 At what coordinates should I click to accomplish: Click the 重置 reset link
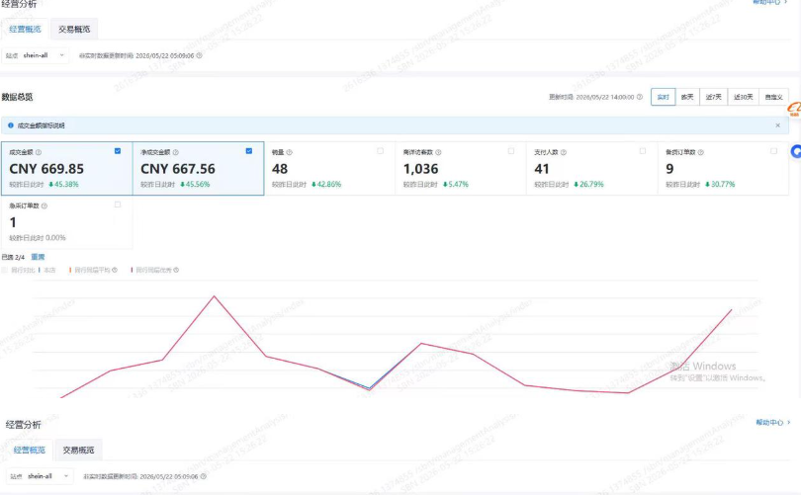pos(38,257)
